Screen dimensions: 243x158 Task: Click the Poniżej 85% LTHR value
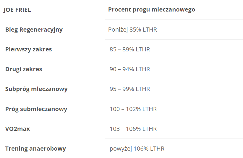click(x=132, y=30)
